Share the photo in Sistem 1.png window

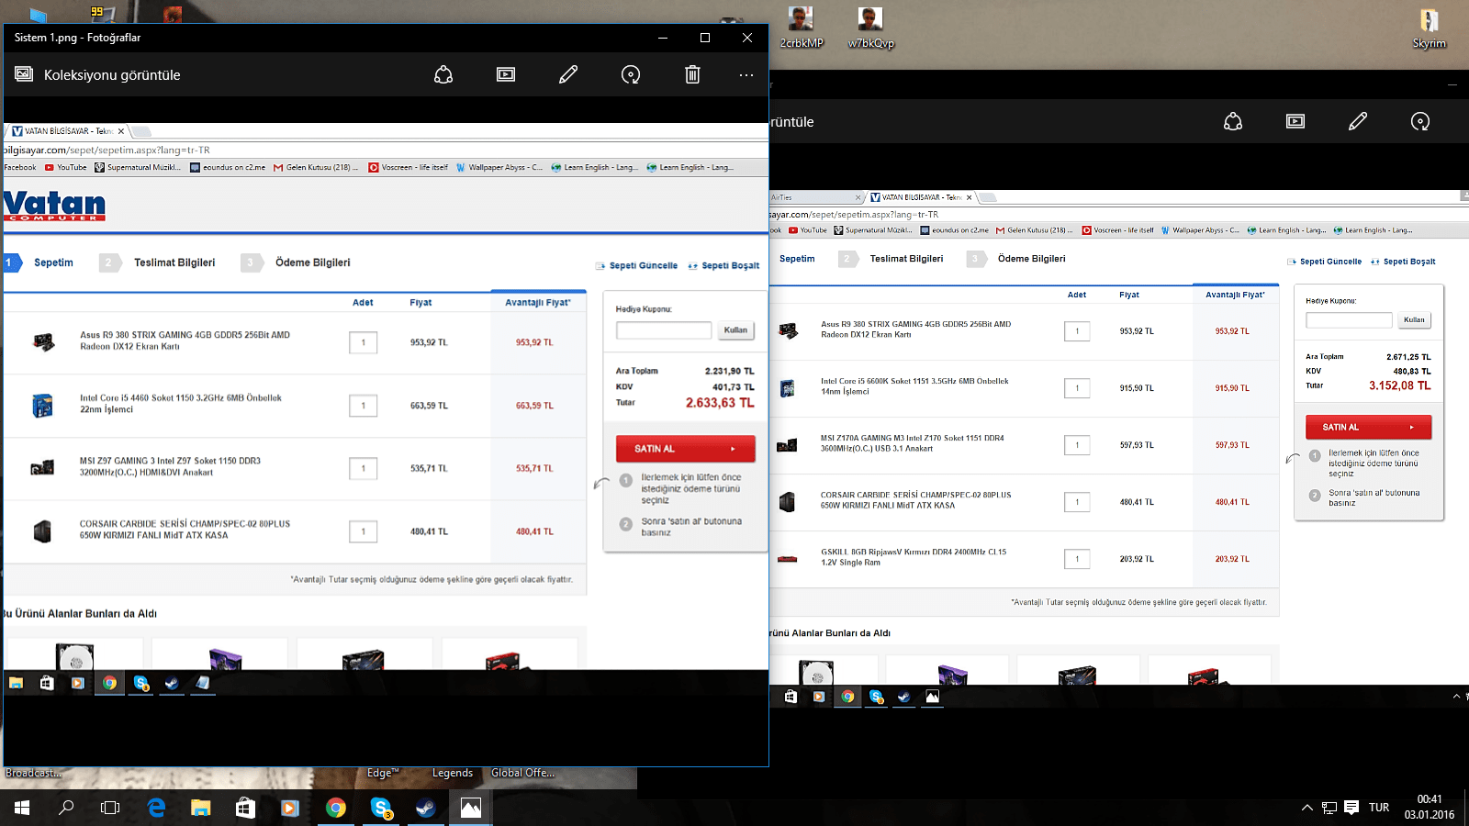tap(443, 74)
